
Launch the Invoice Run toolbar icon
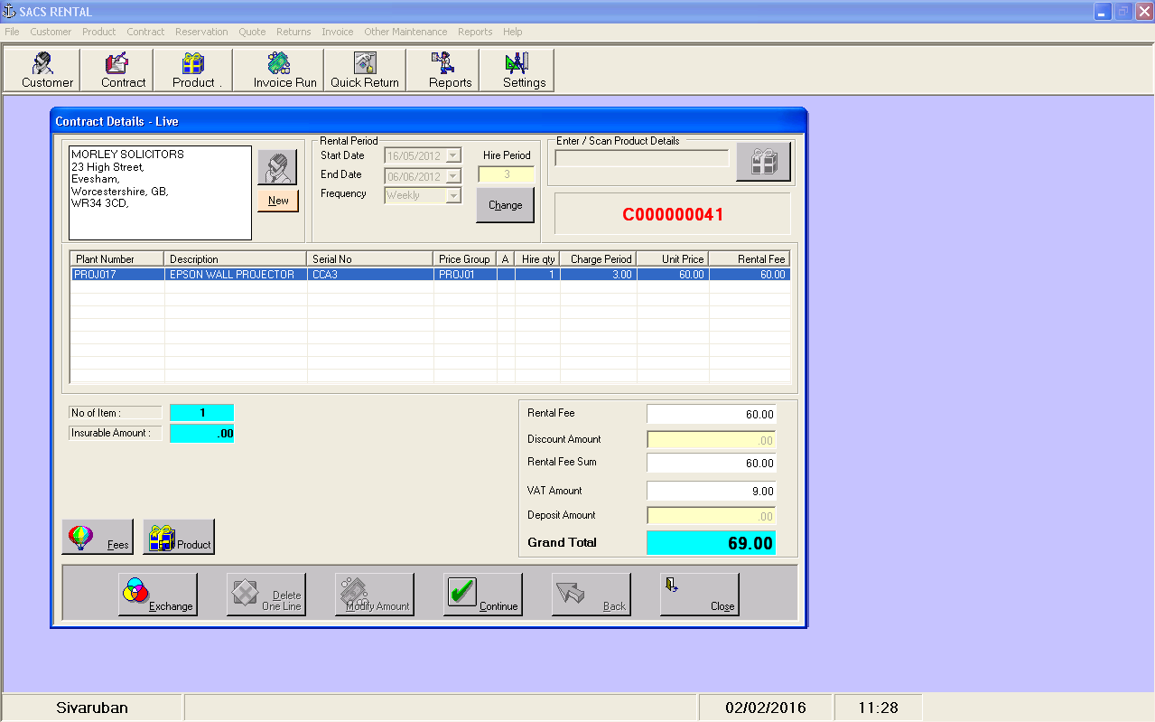(x=278, y=70)
